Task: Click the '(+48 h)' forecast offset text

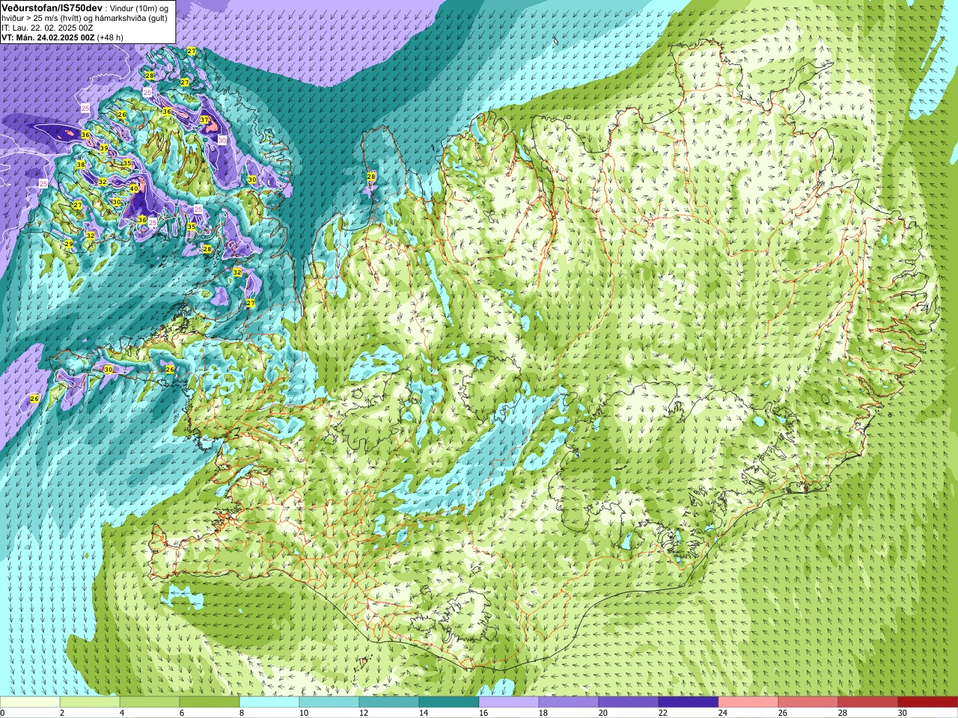Action: click(x=111, y=37)
